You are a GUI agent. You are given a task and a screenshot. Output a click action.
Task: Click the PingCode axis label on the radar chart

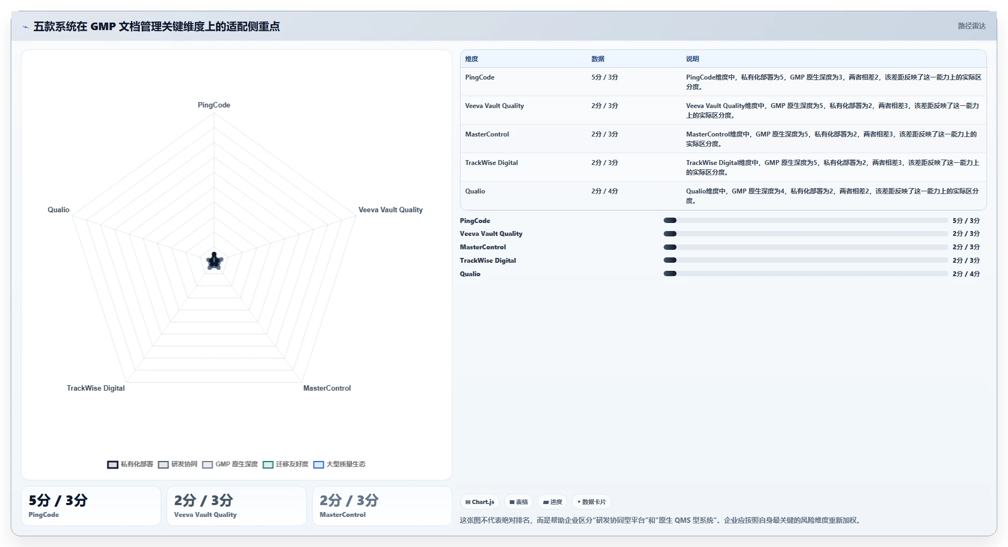click(214, 105)
